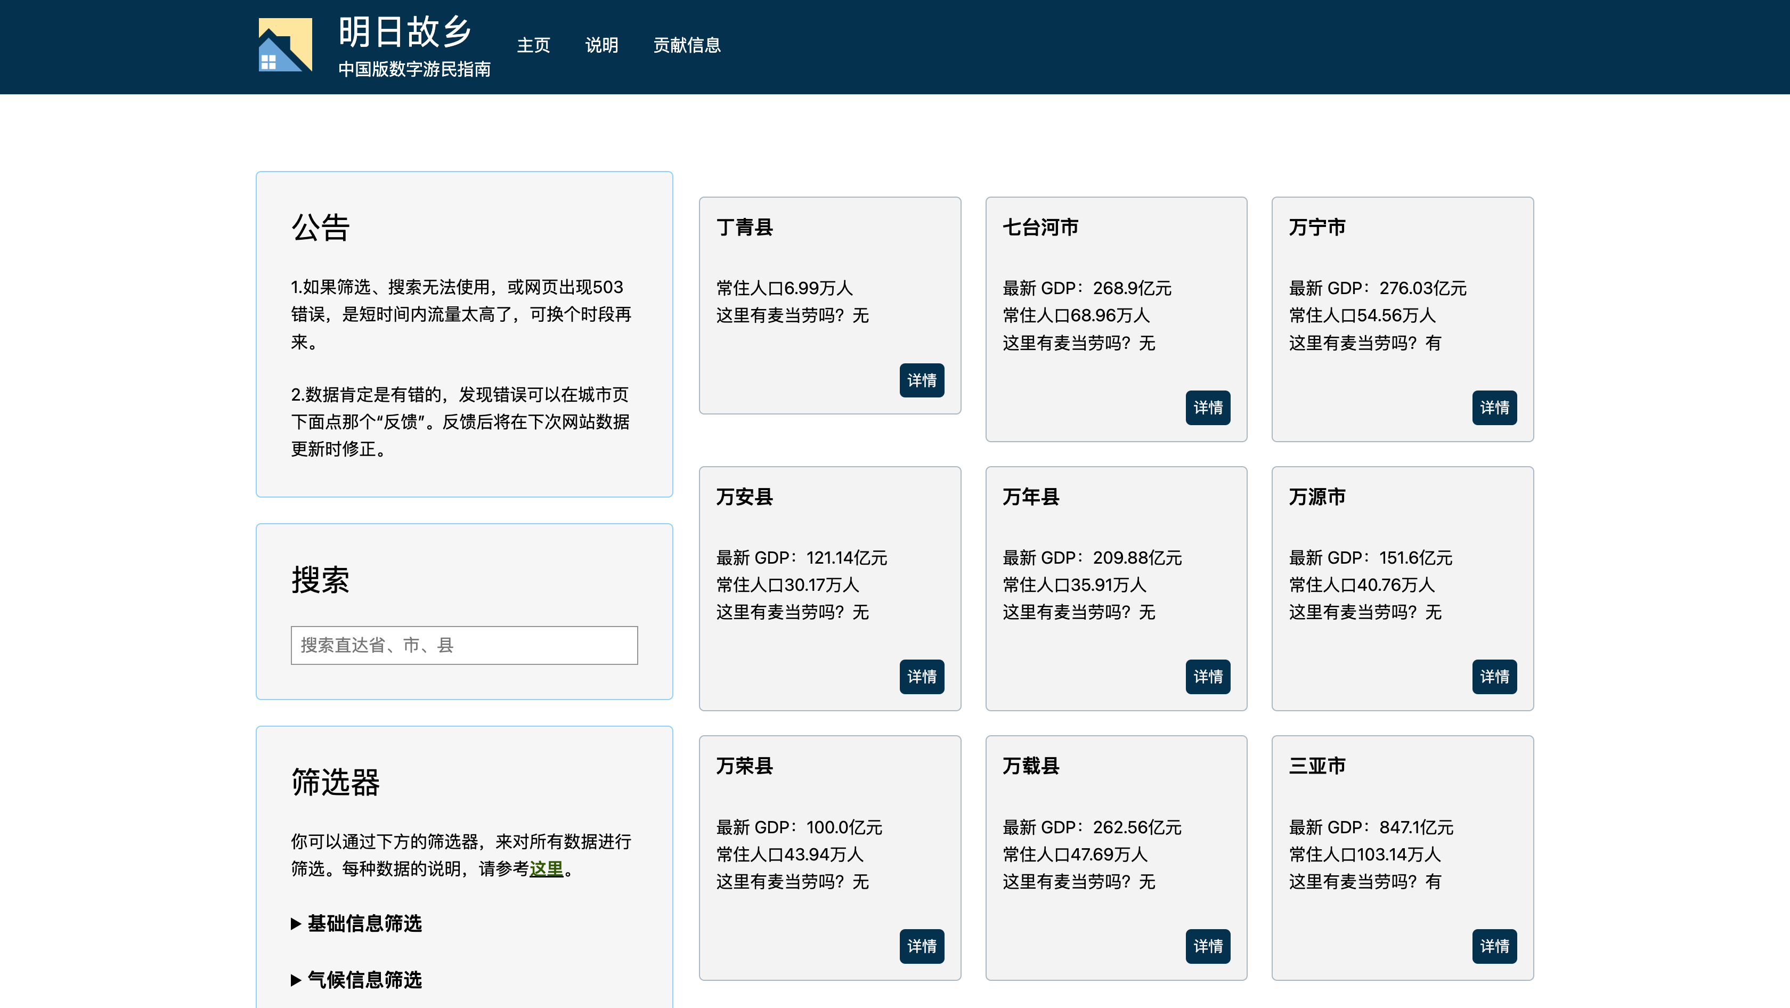View 详情 of 万安县
The height and width of the screenshot is (1008, 1790).
[921, 676]
